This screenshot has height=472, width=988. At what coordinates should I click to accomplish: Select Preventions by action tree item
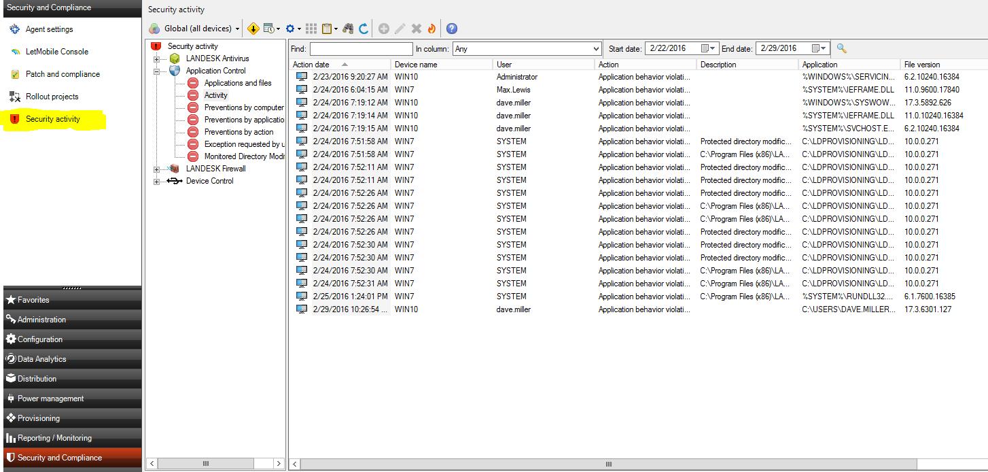(239, 132)
